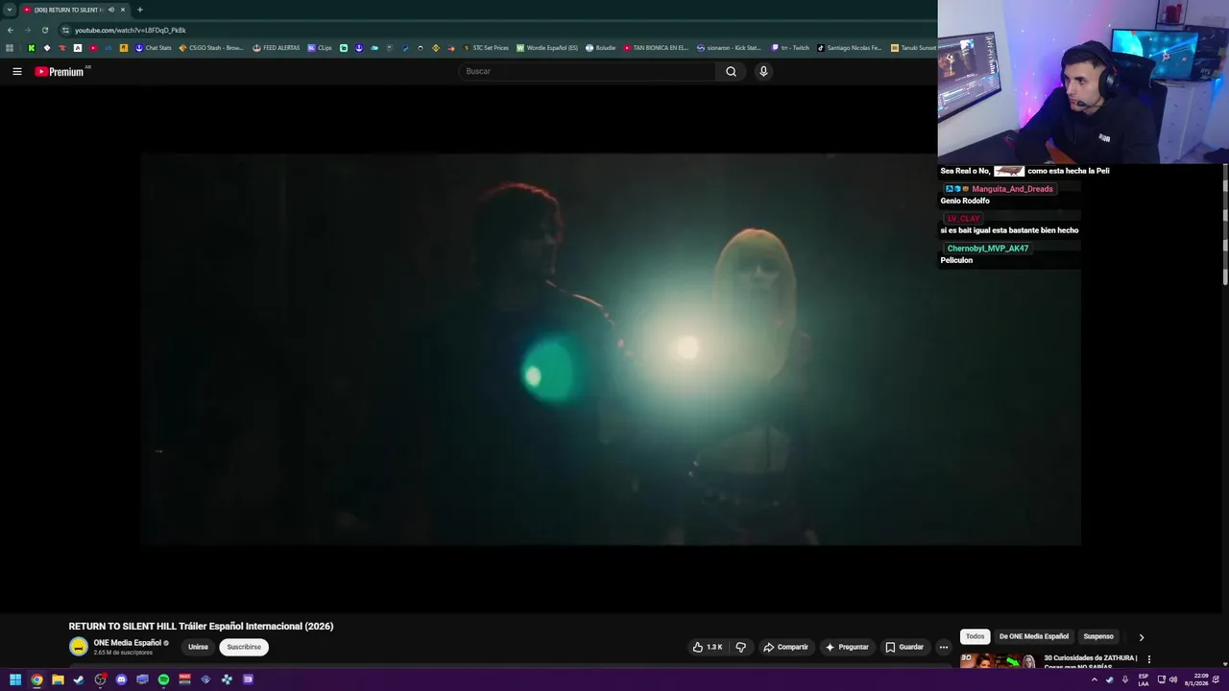Click chat username LV_CLAY
Image resolution: width=1229 pixels, height=691 pixels.
963,219
